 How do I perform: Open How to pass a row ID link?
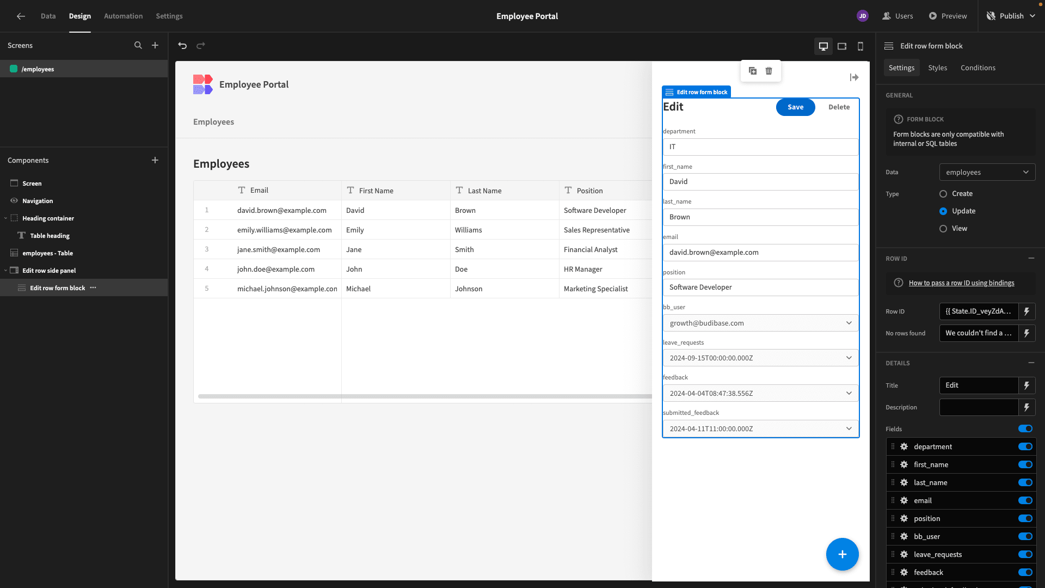961,283
